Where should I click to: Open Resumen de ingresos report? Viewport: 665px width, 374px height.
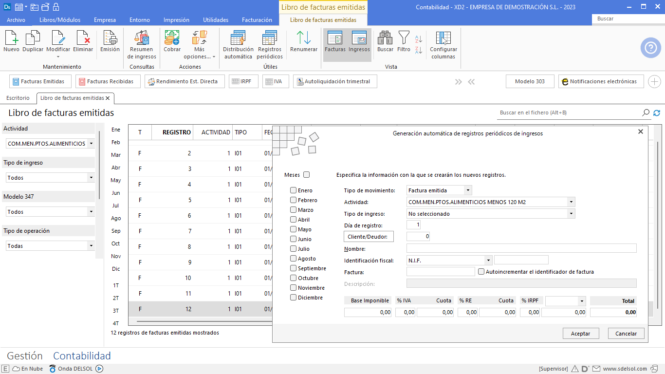[142, 44]
